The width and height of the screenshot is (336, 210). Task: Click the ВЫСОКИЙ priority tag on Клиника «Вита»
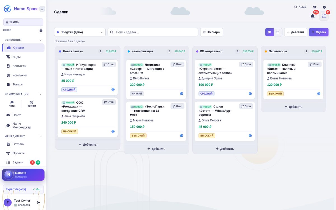pyautogui.click(x=275, y=94)
